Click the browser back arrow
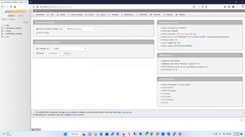 click(3, 7)
